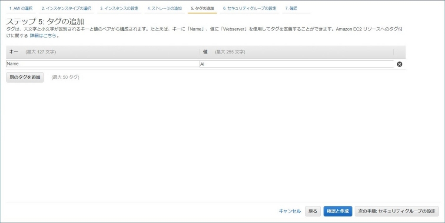This screenshot has height=223, width=445.
Task: Switch to 3. インスタンスの設定 tab
Action: pos(119,9)
